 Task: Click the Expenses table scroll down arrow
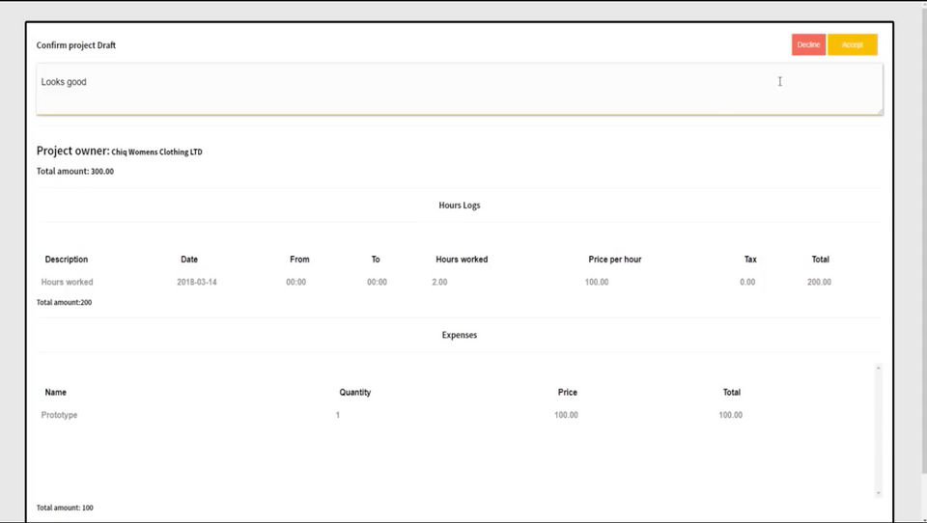pyautogui.click(x=878, y=493)
